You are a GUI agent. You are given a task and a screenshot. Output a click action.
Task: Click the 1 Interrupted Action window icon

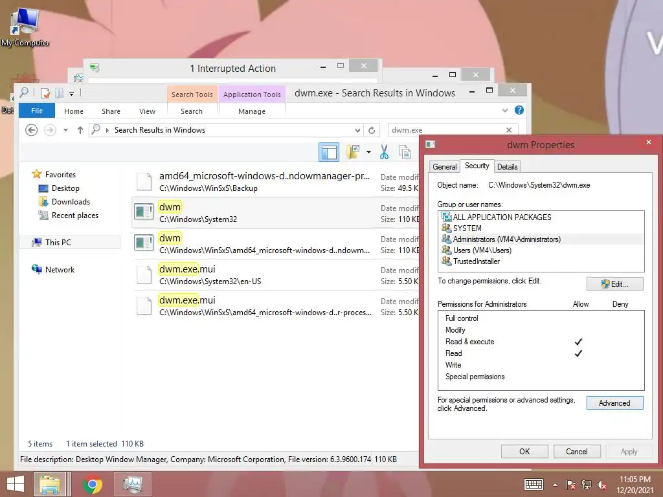point(95,68)
